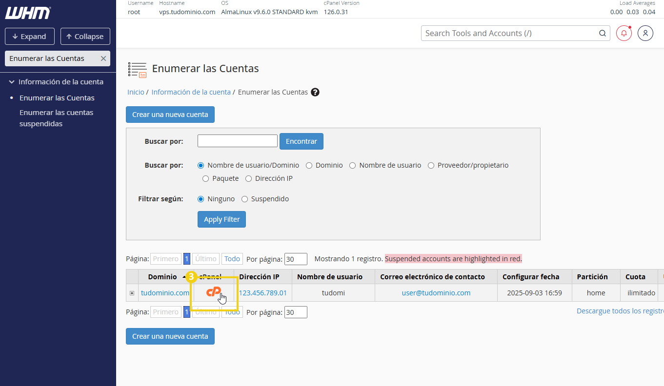Viewport: 664px width, 386px height.
Task: Select Enumerar las Cuentas in sidebar
Action: coord(57,98)
